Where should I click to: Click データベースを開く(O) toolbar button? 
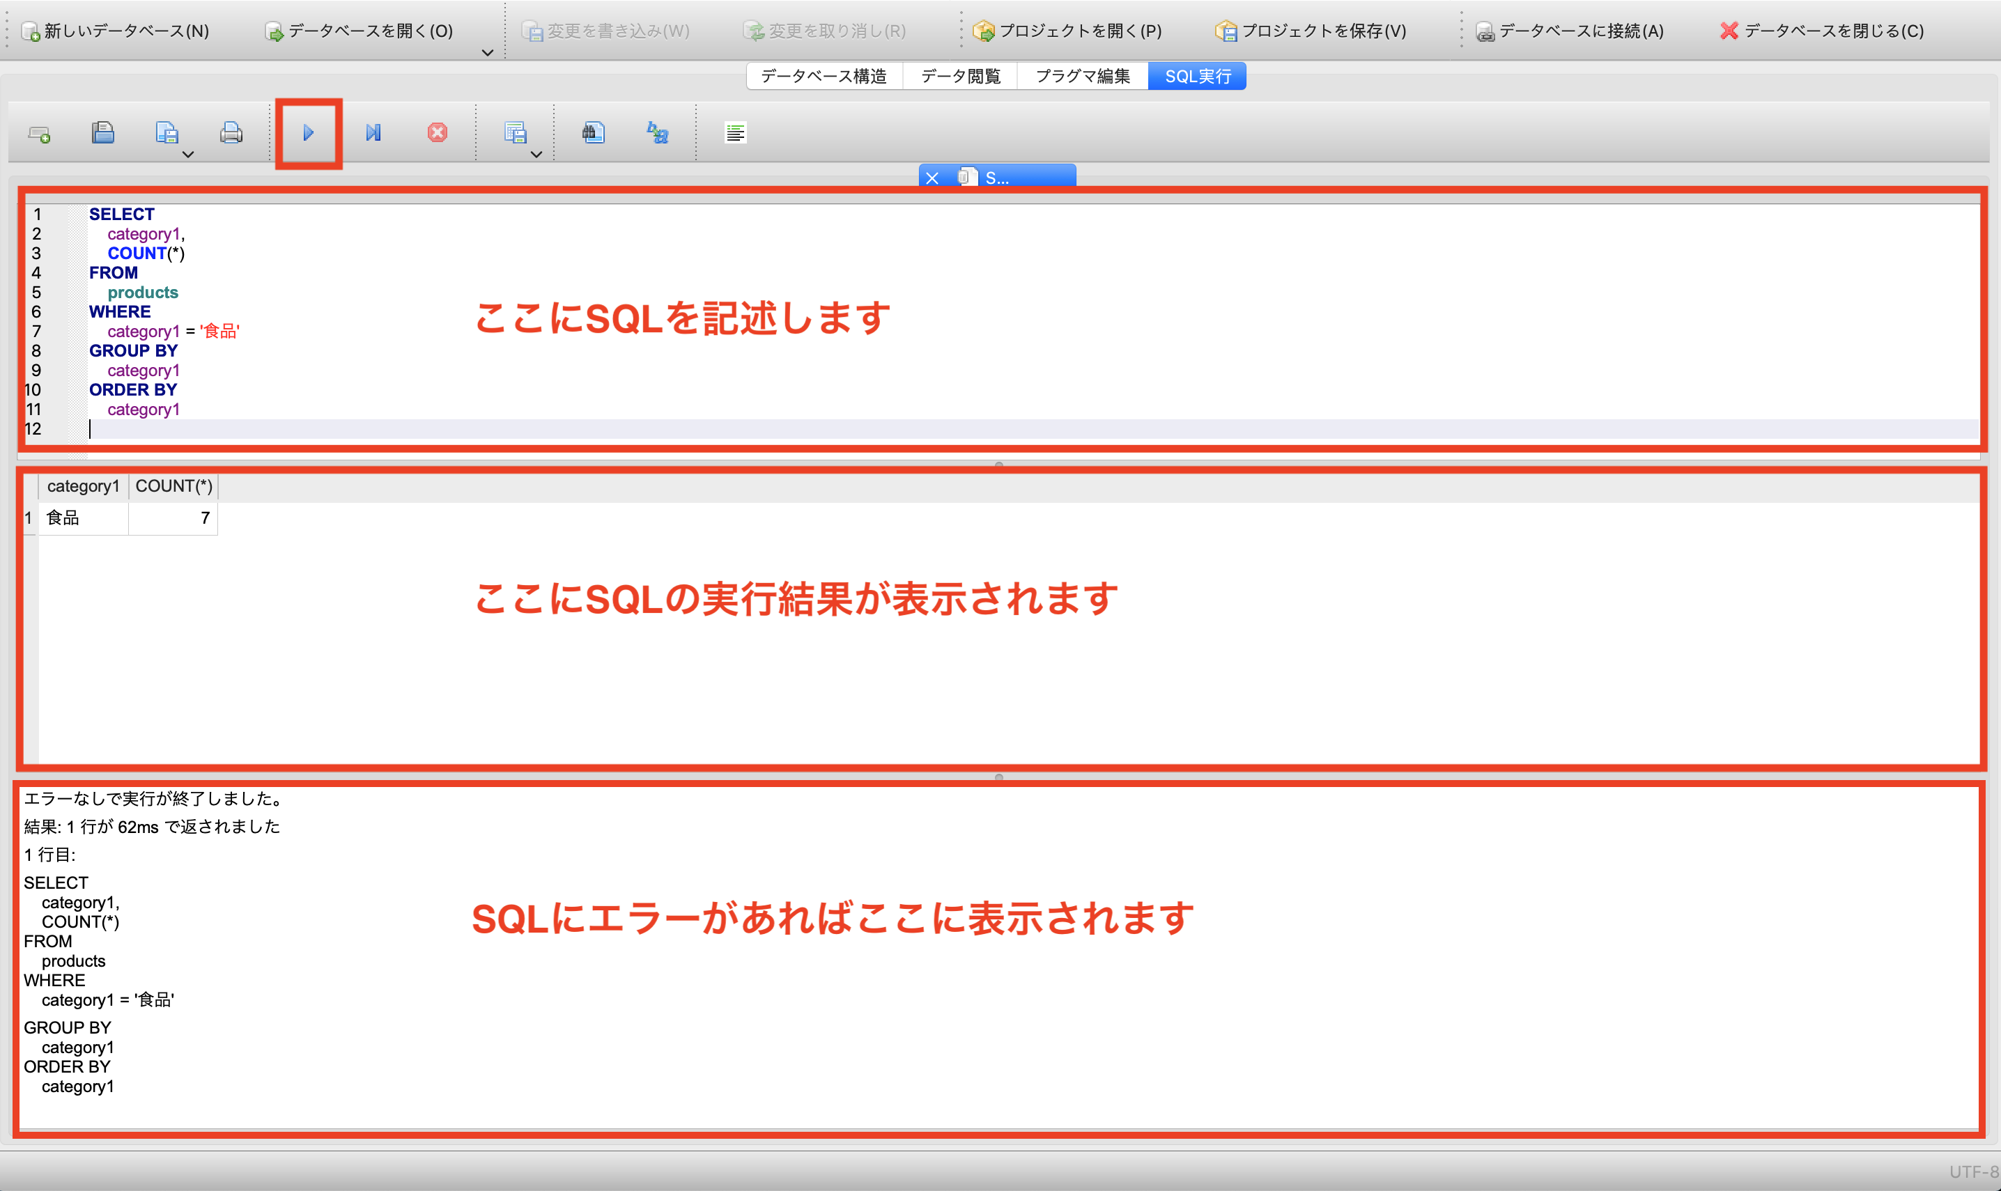(359, 31)
